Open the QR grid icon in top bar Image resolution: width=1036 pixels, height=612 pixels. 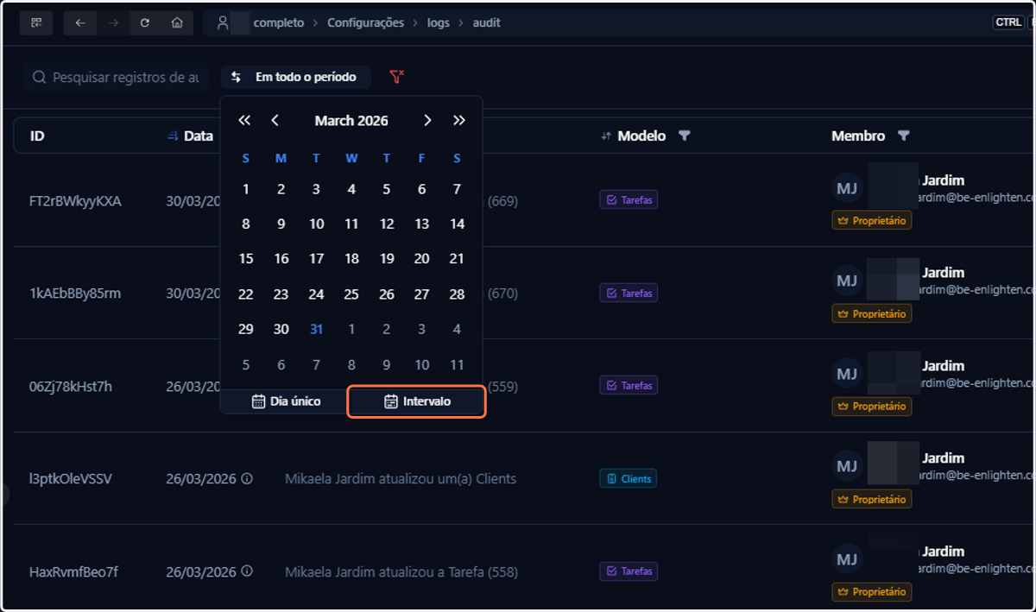(36, 23)
